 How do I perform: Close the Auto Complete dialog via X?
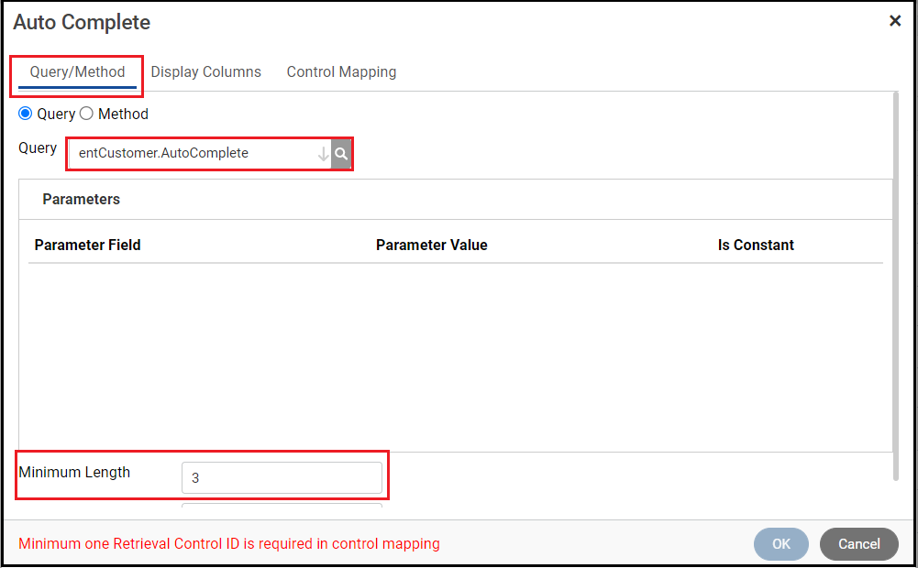coord(895,20)
